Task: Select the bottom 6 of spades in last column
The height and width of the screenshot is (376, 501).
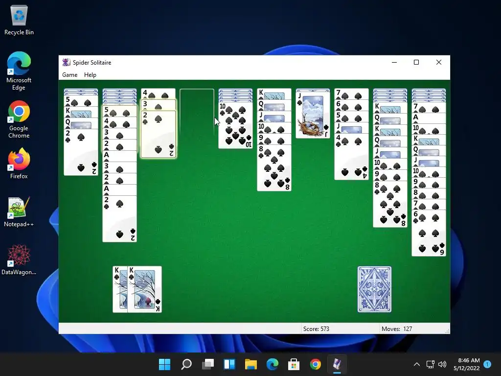Action: (429, 233)
